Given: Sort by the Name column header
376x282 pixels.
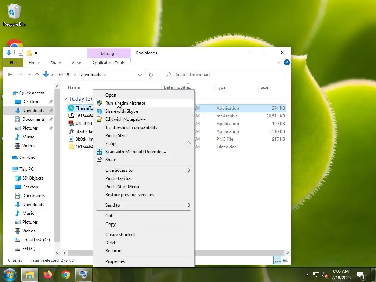Looking at the screenshot, I should pyautogui.click(x=73, y=87).
